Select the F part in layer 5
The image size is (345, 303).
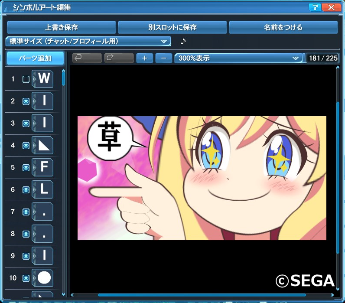pos(42,167)
